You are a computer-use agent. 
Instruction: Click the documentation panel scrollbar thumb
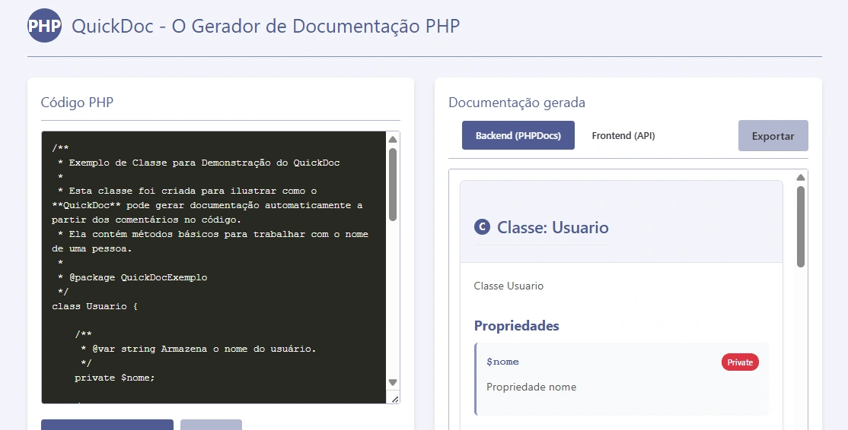pyautogui.click(x=801, y=226)
